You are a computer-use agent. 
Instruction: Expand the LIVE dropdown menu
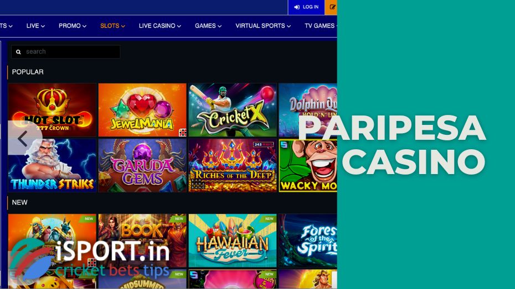(x=35, y=25)
